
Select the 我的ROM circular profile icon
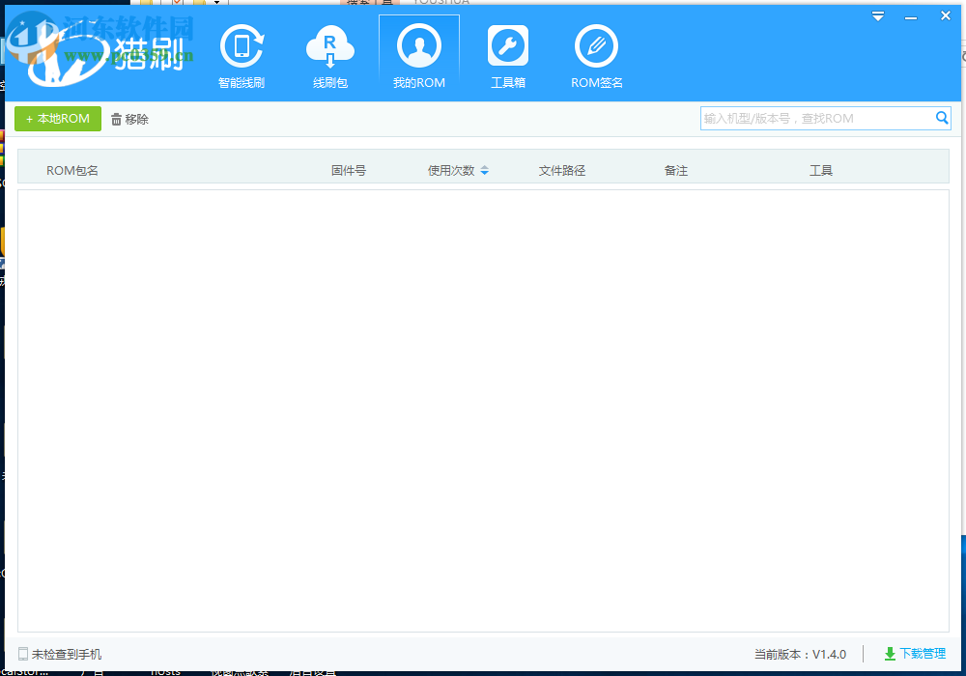tap(418, 44)
